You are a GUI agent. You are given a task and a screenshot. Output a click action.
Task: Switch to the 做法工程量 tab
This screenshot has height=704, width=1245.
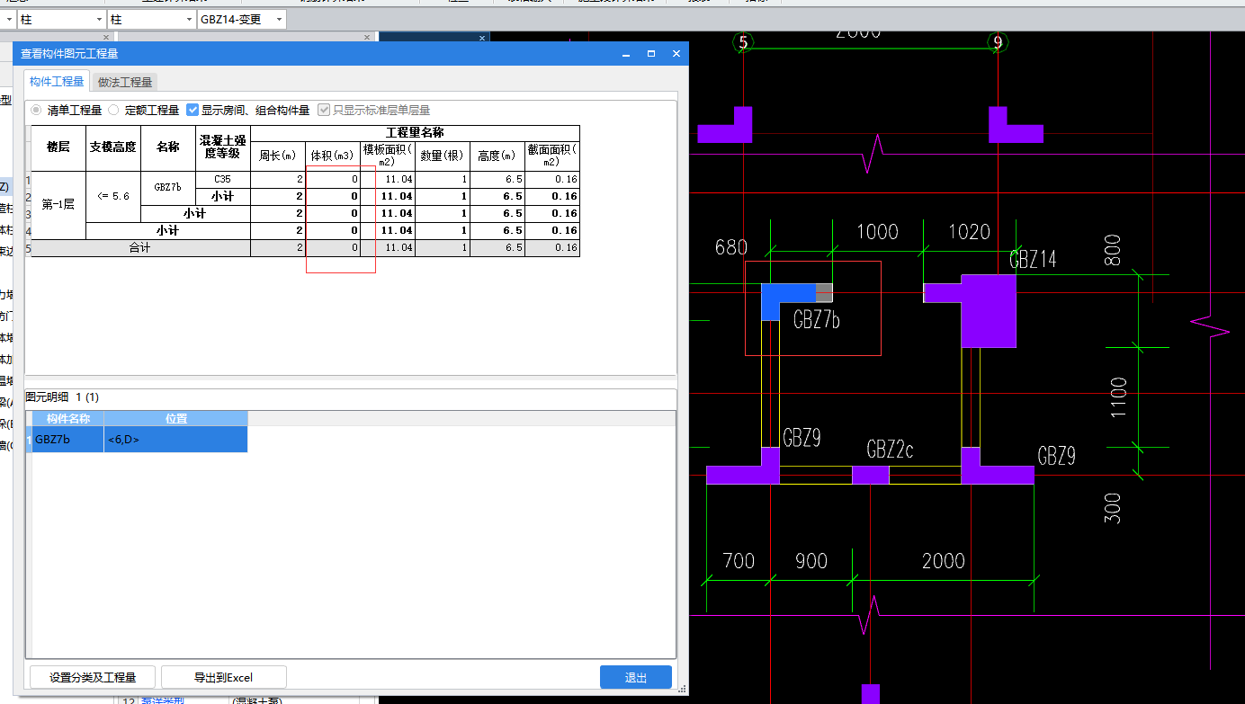pyautogui.click(x=125, y=82)
